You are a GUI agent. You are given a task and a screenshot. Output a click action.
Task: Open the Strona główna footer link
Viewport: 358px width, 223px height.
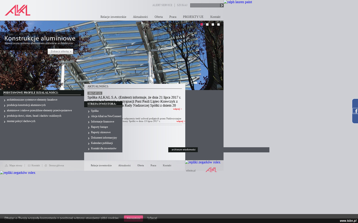(x=56, y=165)
